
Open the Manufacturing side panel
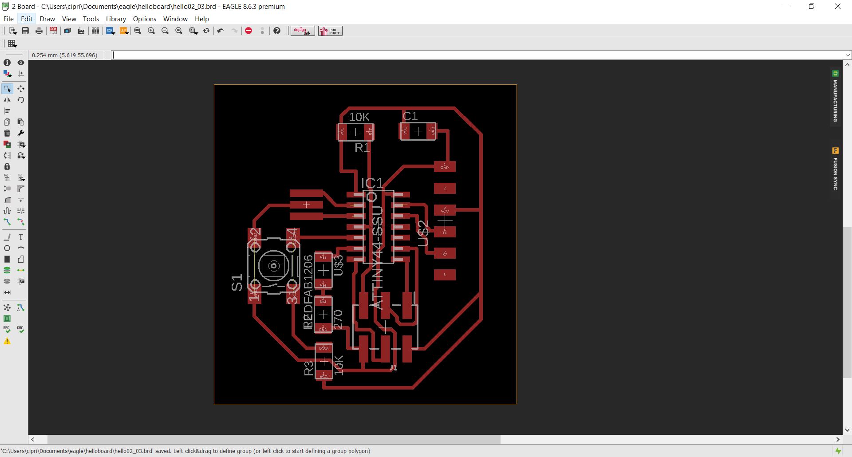pos(835,97)
